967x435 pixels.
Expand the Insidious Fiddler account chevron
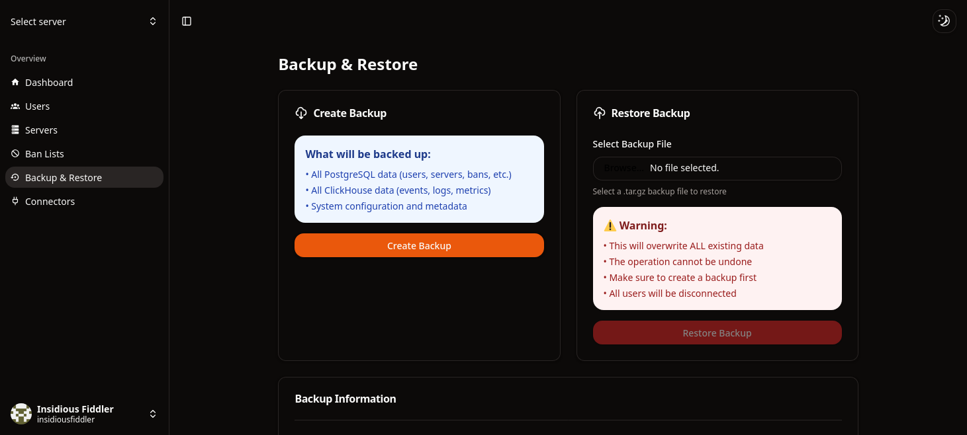click(153, 414)
